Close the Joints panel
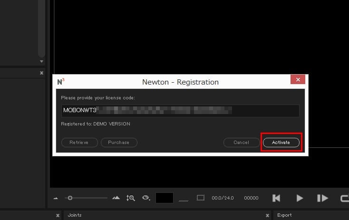This screenshot has height=220, width=349. (267, 215)
